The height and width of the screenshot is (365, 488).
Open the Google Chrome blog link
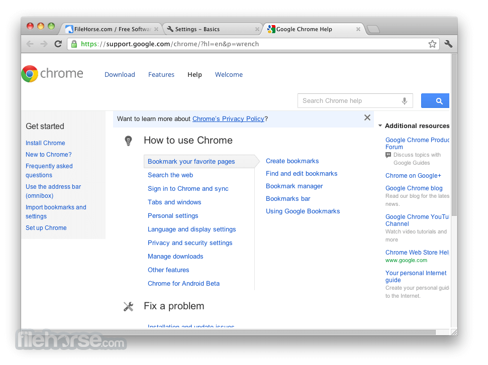click(414, 188)
